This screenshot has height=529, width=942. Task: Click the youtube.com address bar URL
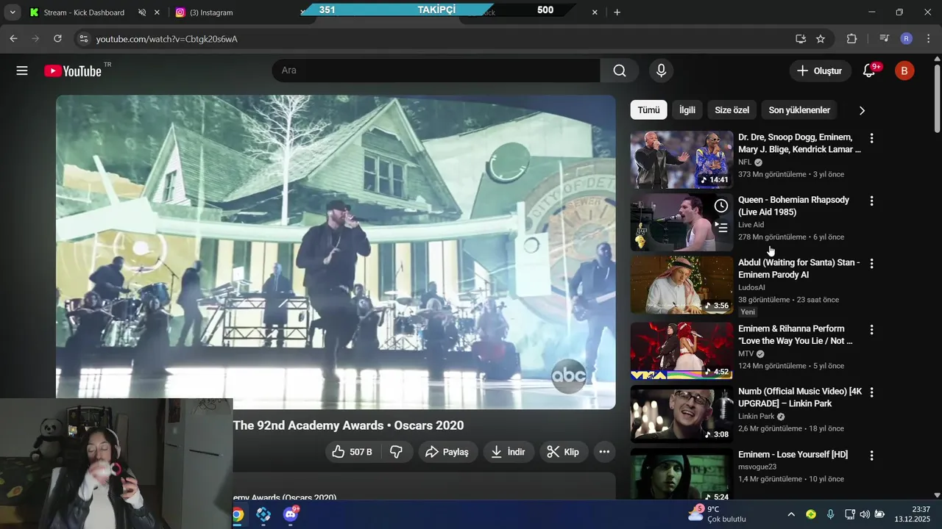click(167, 39)
